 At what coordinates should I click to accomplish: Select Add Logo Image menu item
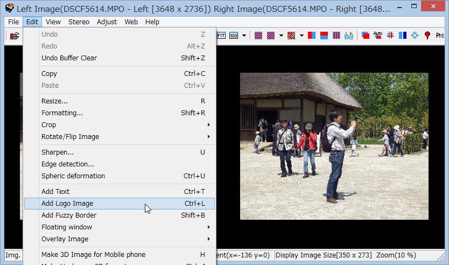(x=120, y=204)
